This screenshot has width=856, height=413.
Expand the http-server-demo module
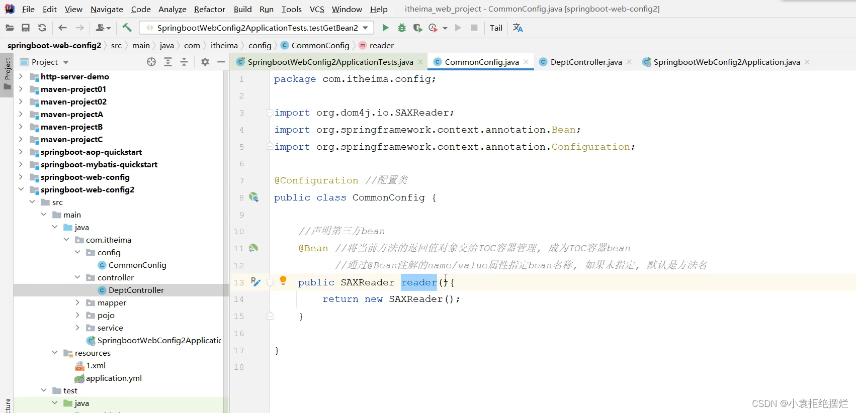pyautogui.click(x=21, y=76)
